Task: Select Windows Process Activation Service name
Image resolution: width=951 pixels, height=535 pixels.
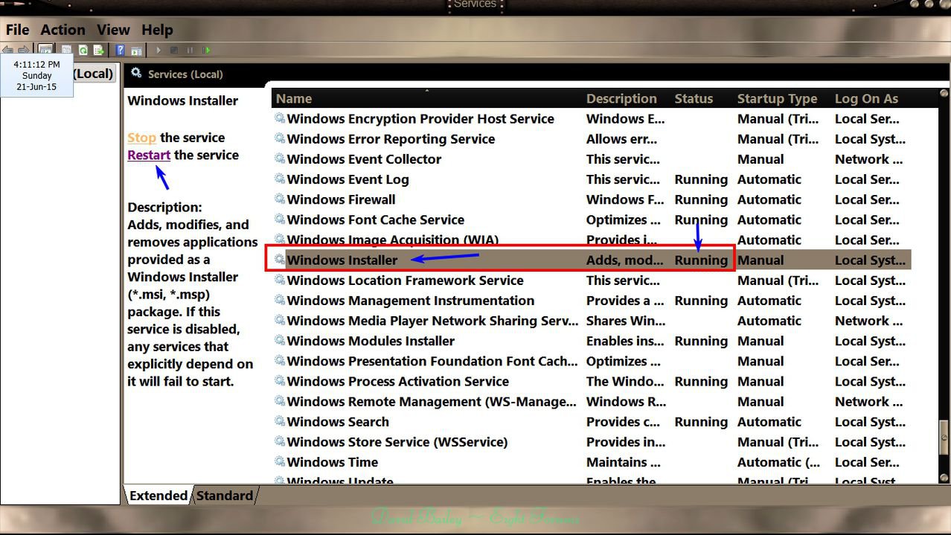Action: click(x=398, y=381)
